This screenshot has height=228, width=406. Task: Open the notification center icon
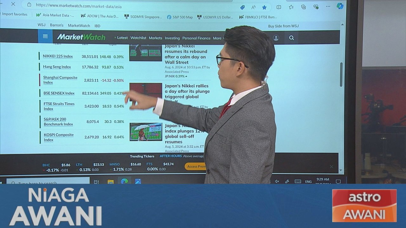[338, 181]
